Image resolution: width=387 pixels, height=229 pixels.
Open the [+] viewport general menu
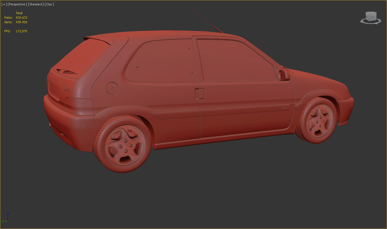[4, 4]
